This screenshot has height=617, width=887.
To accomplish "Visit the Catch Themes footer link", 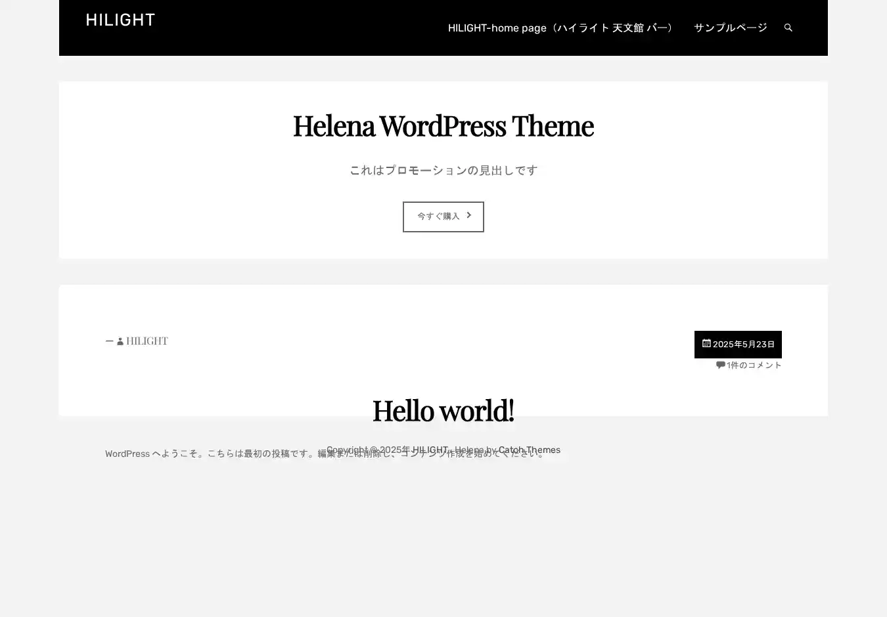I will coord(529,450).
